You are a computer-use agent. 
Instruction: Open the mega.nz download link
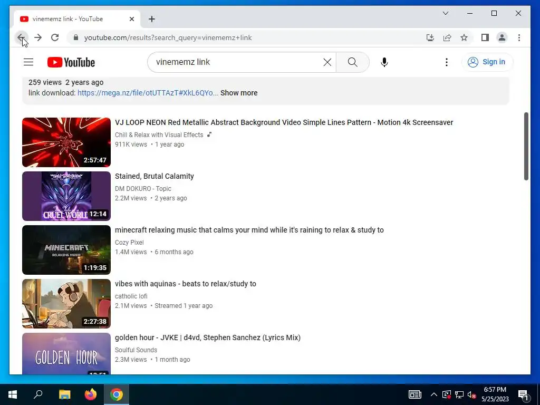pyautogui.click(x=148, y=93)
